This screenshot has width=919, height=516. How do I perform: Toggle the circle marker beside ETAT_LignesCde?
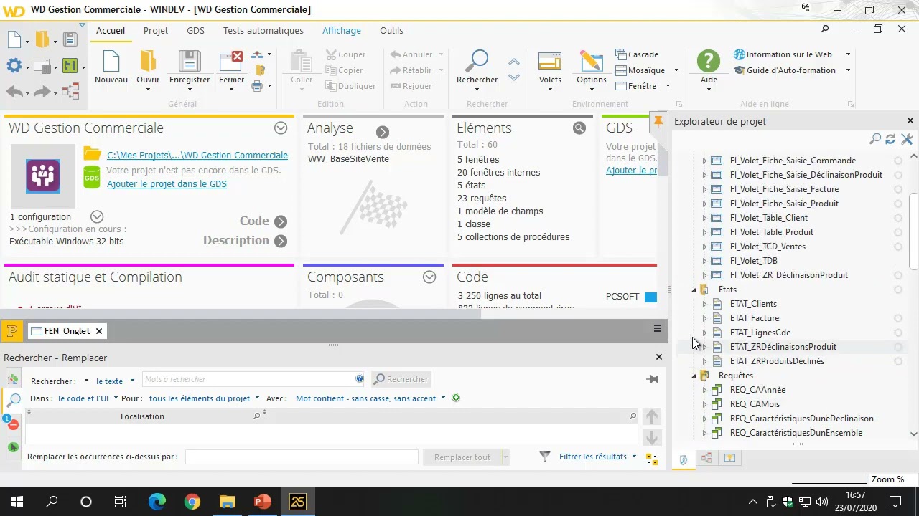[898, 333]
